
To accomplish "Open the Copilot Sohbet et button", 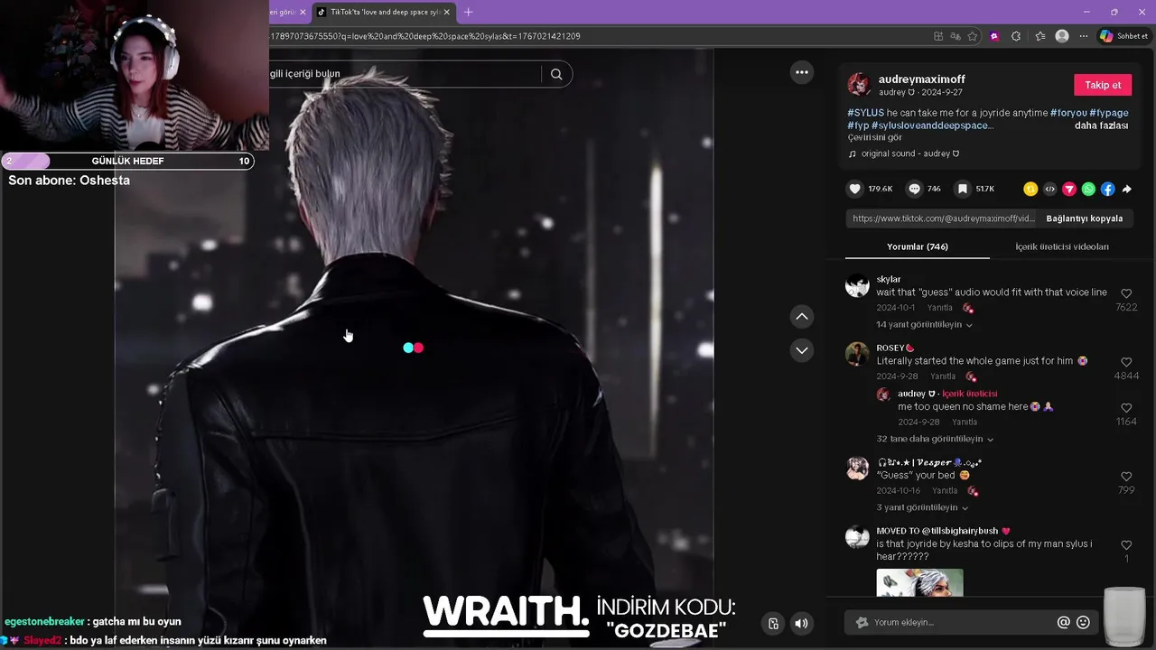I will 1123,36.
